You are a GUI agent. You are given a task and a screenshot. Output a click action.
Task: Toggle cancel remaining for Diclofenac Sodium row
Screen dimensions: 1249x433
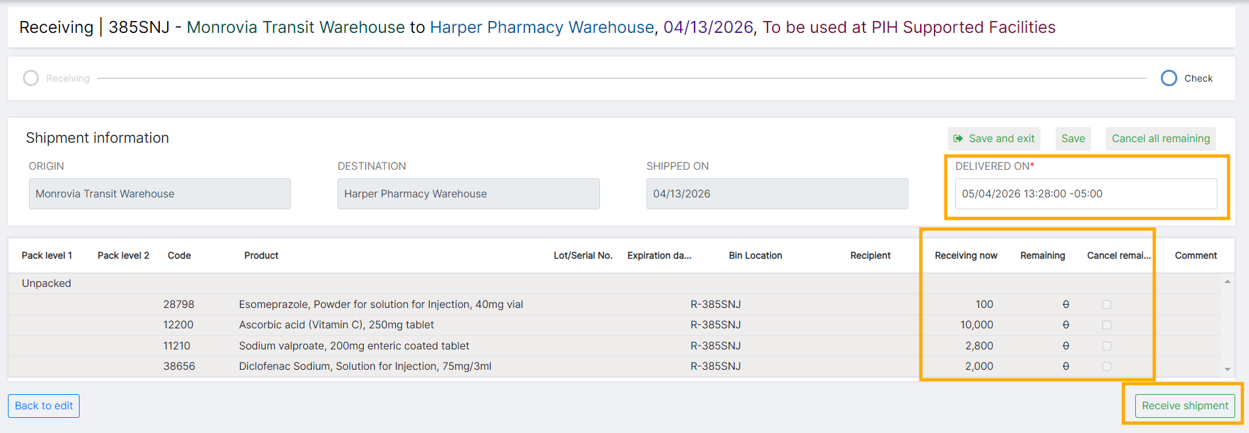click(x=1107, y=367)
